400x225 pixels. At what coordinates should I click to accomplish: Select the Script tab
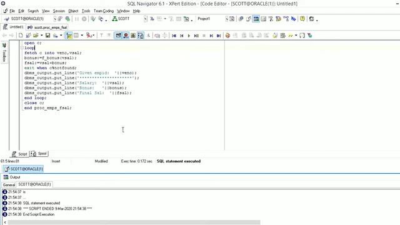[19, 154]
